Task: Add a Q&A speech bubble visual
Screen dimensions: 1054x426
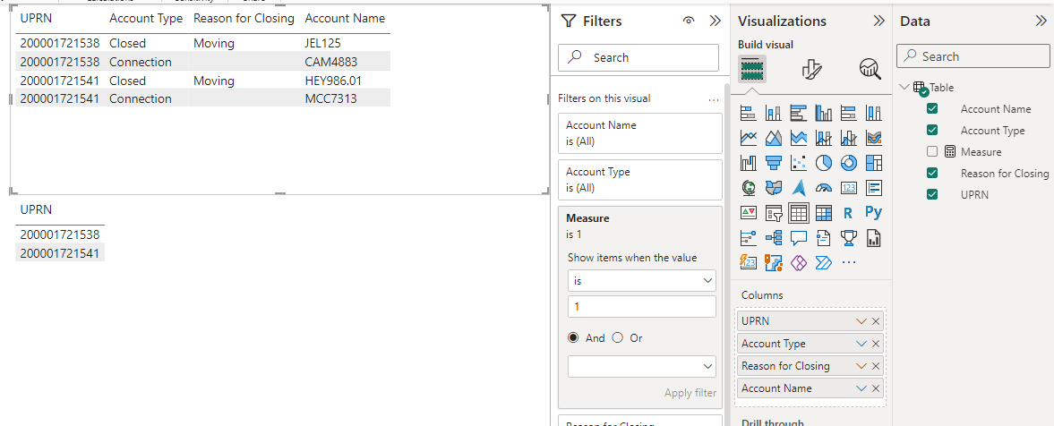Action: pyautogui.click(x=799, y=237)
